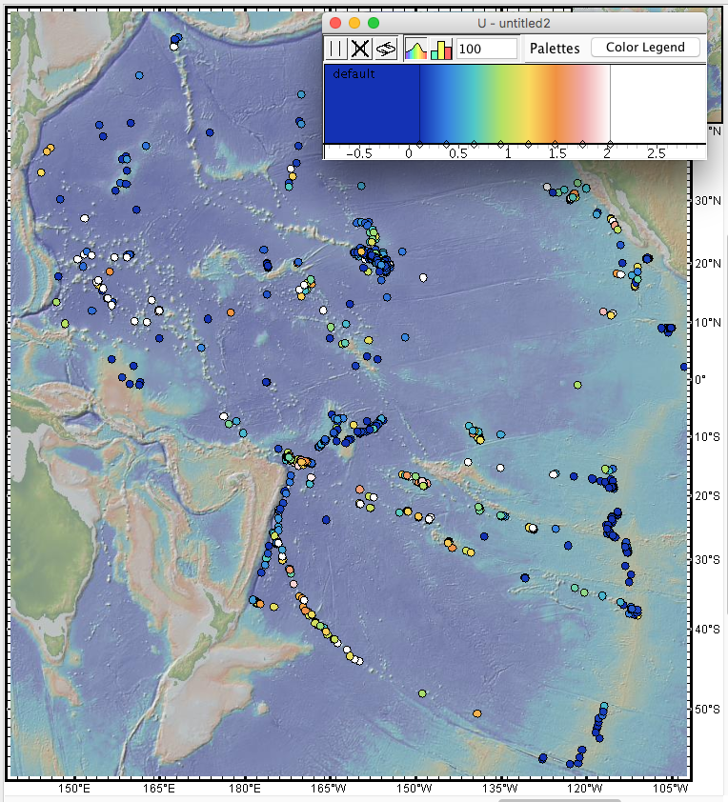Screen dimensions: 728x802
Task: Toggle the discrete bar histogram icon
Action: (441, 50)
